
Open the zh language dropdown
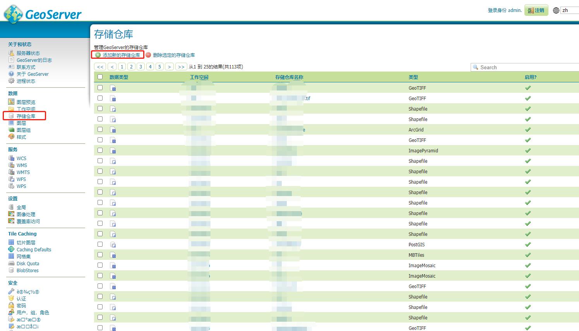pyautogui.click(x=570, y=10)
